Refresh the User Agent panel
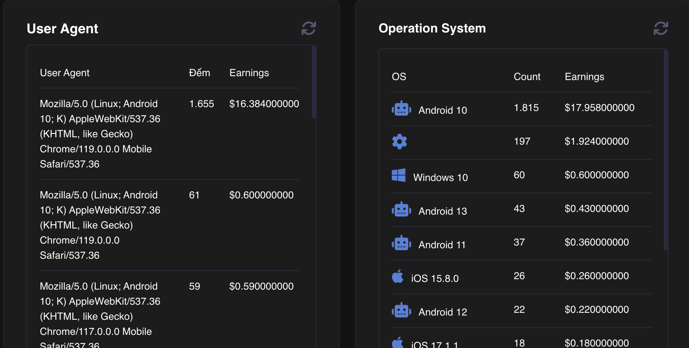The height and width of the screenshot is (348, 689). [x=309, y=28]
